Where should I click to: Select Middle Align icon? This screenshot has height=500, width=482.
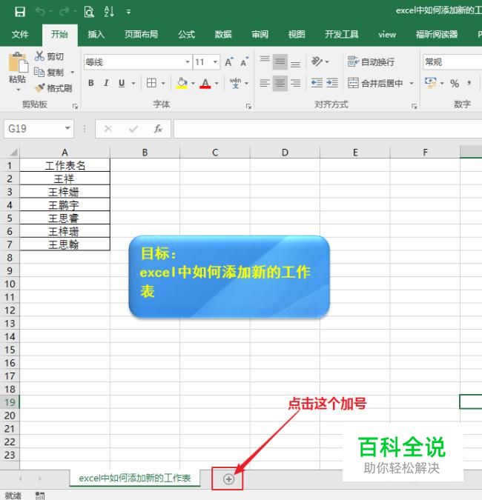point(280,62)
